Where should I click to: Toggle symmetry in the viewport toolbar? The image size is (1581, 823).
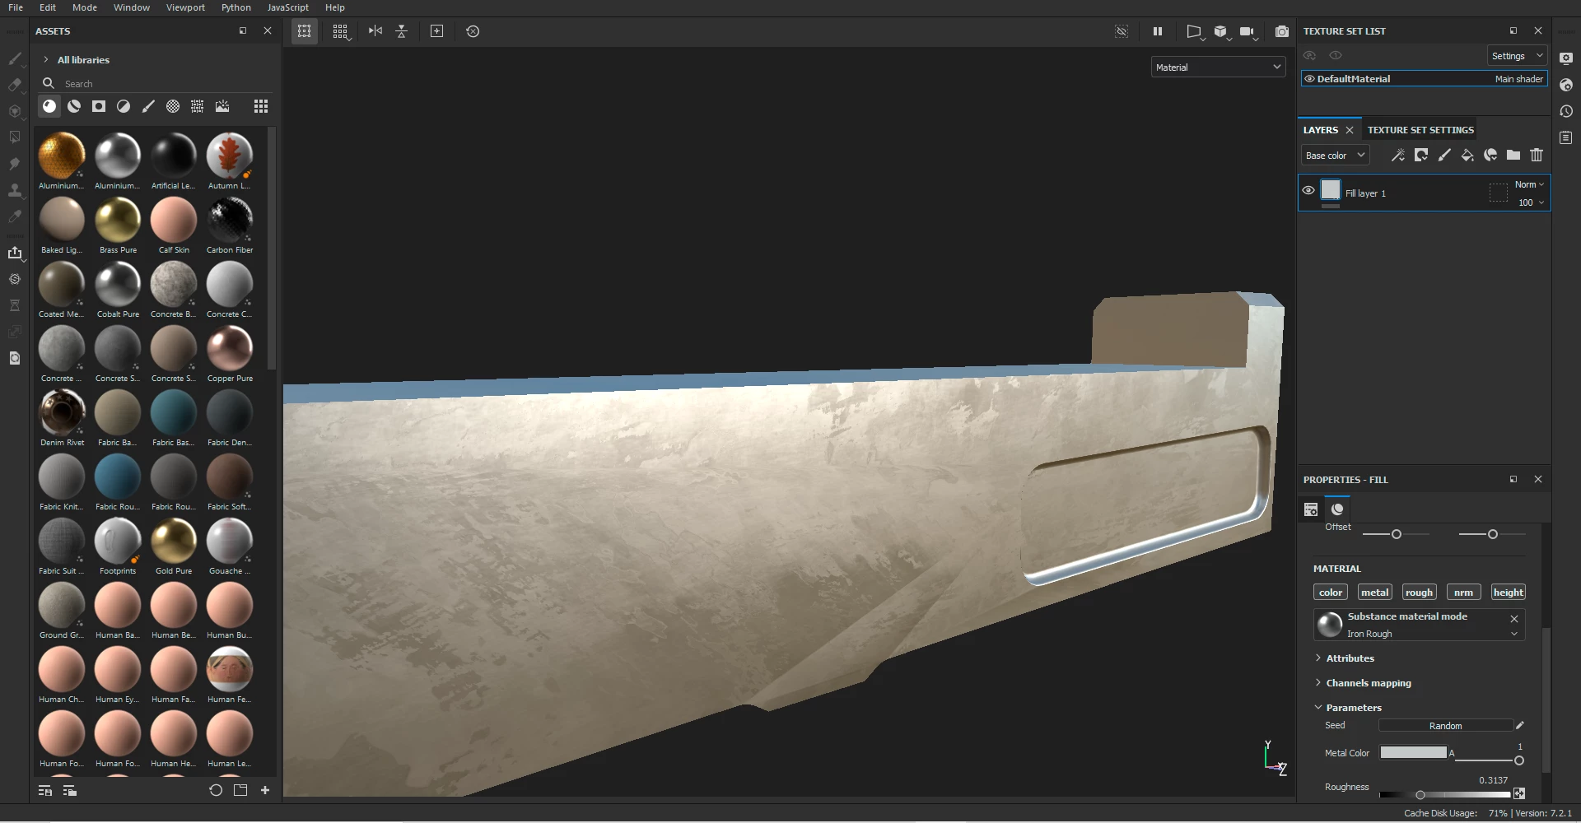pos(375,31)
